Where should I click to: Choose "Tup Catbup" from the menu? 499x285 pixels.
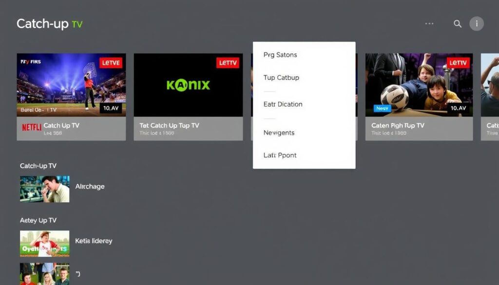point(281,77)
